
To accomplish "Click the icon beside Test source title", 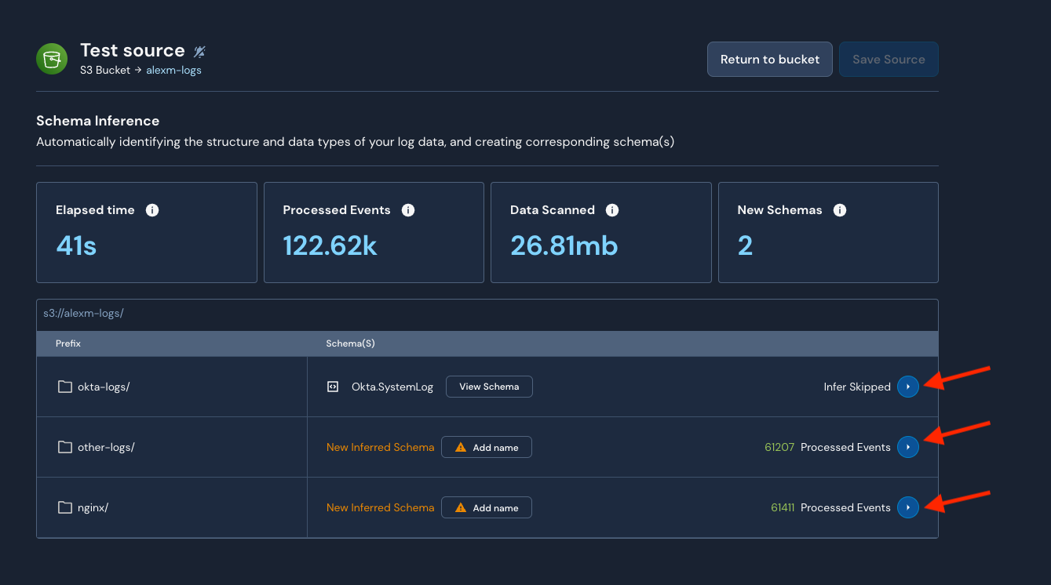I will click(x=199, y=52).
